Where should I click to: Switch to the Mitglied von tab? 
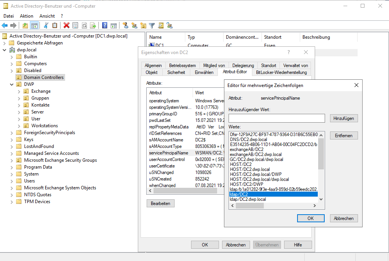click(x=214, y=66)
